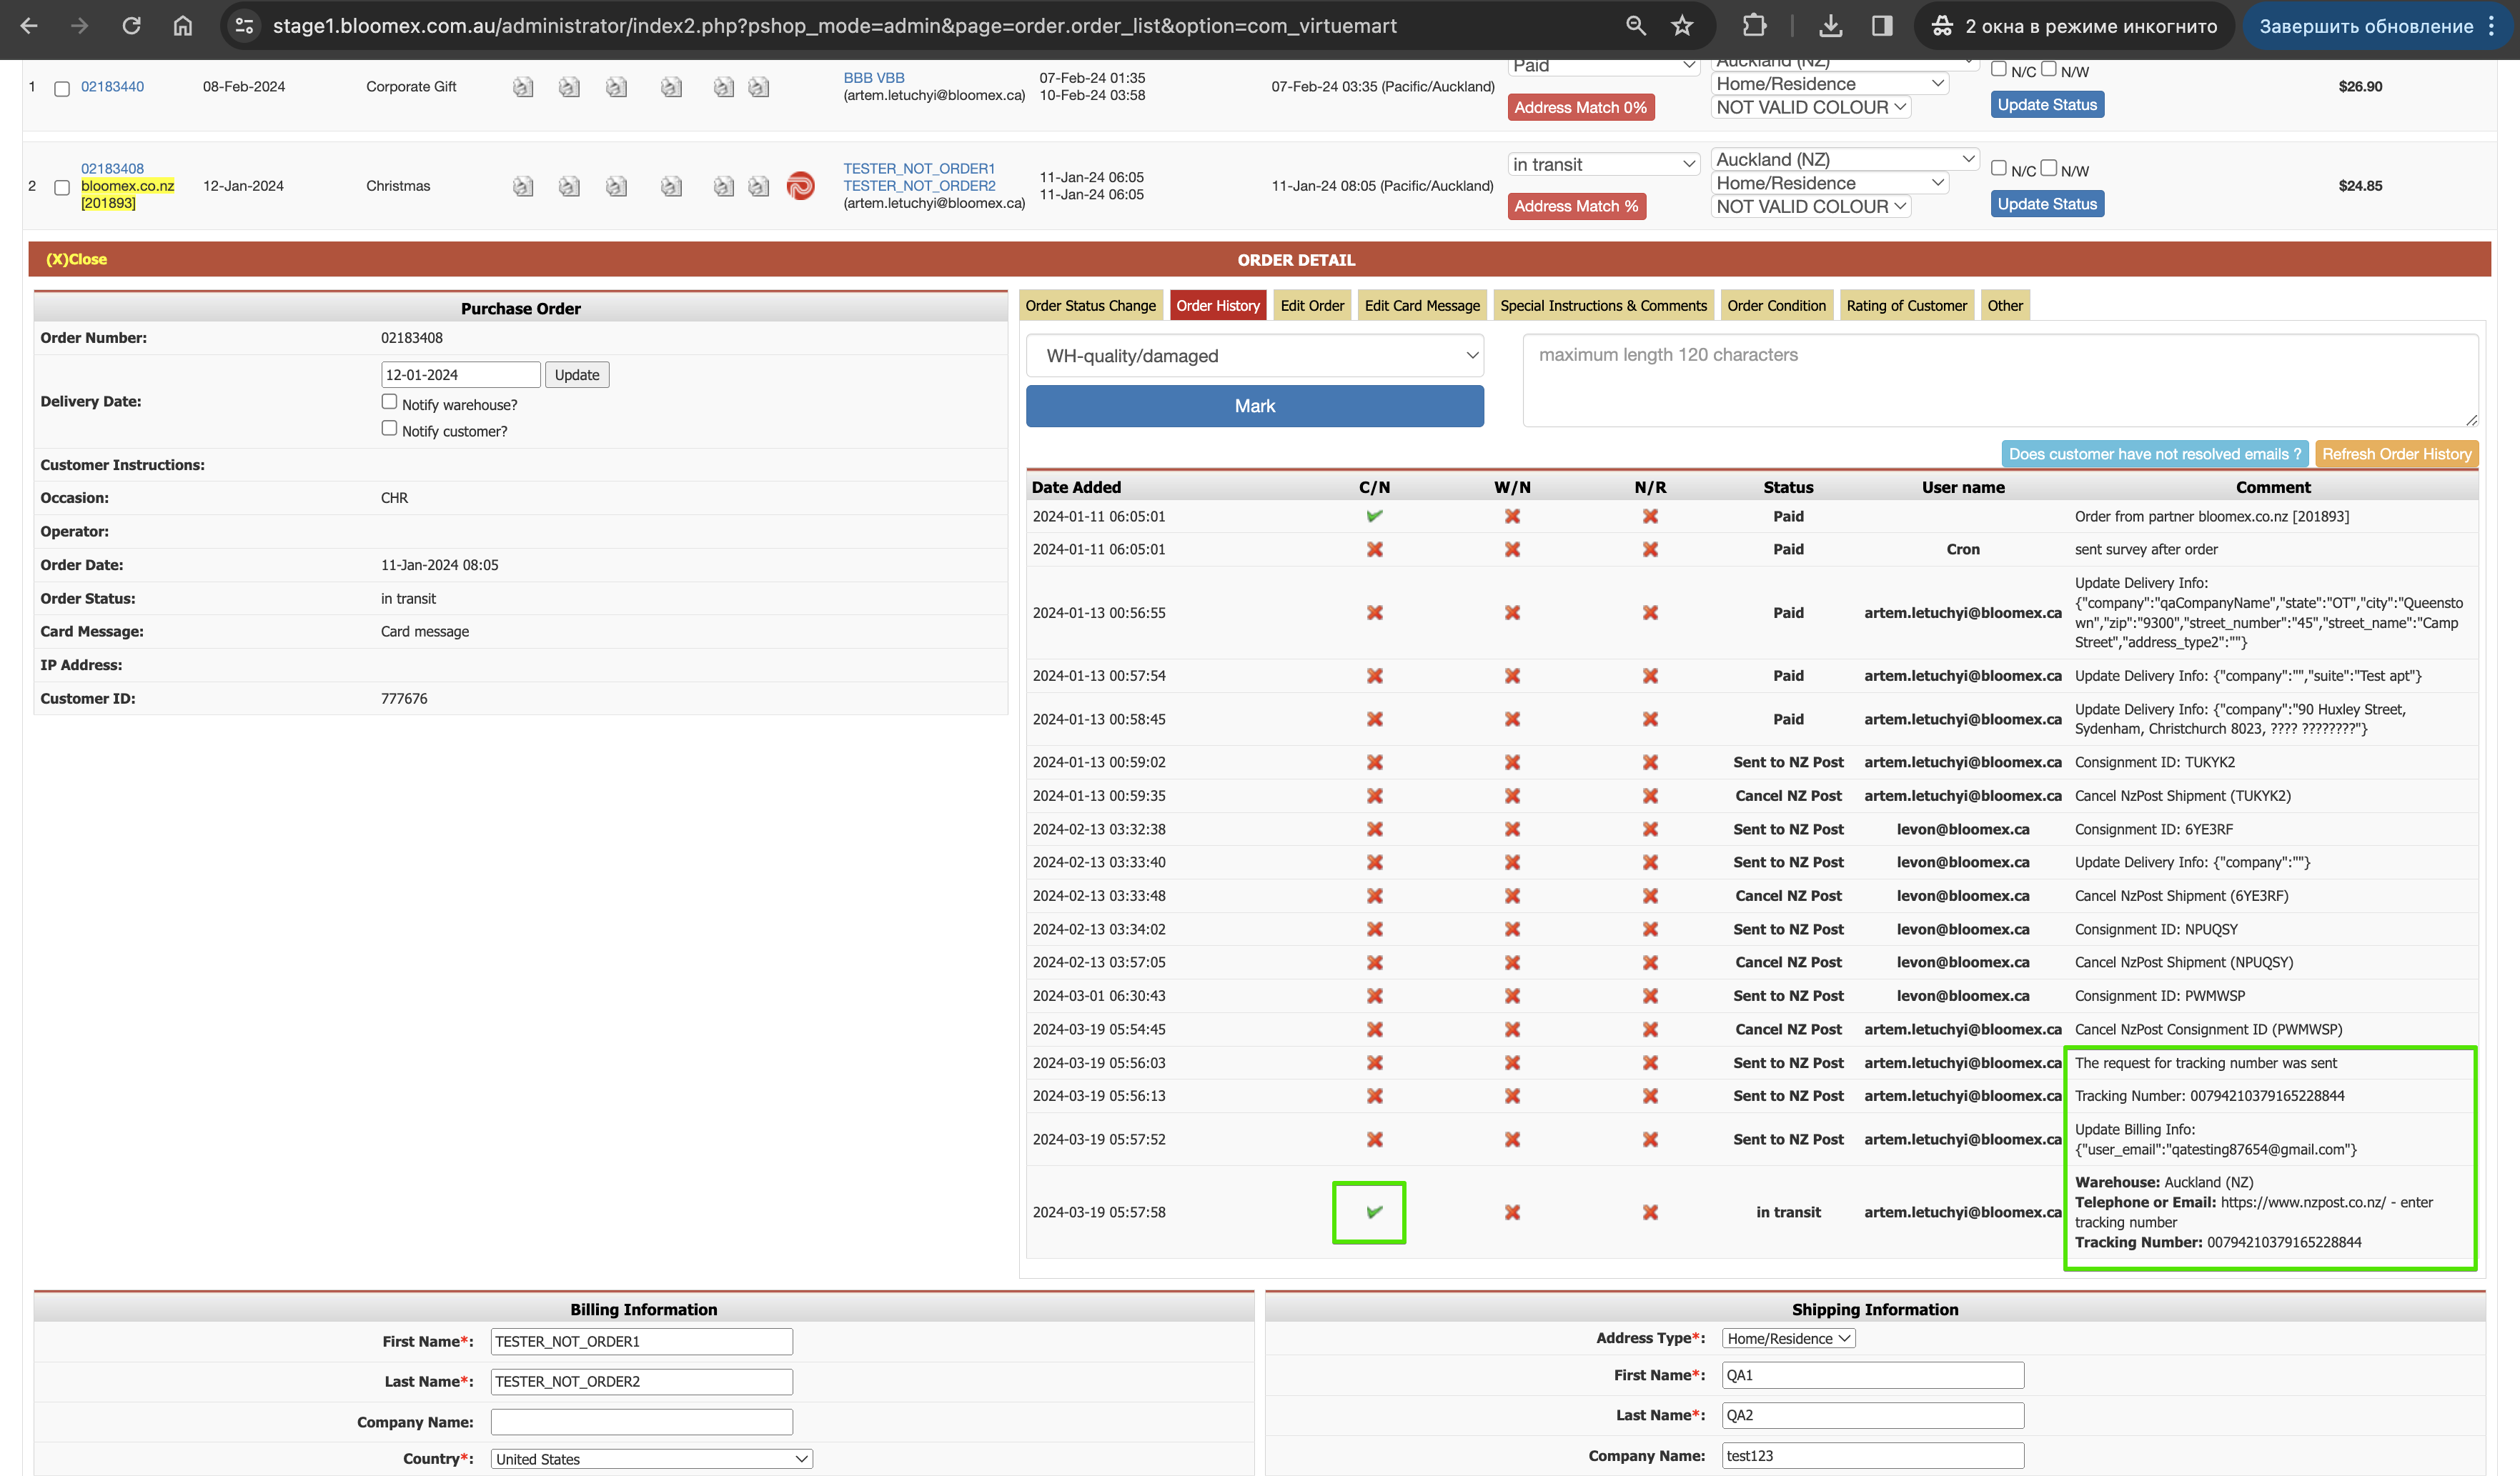Open the browser home page icon
The height and width of the screenshot is (1476, 2520).
pos(182,26)
